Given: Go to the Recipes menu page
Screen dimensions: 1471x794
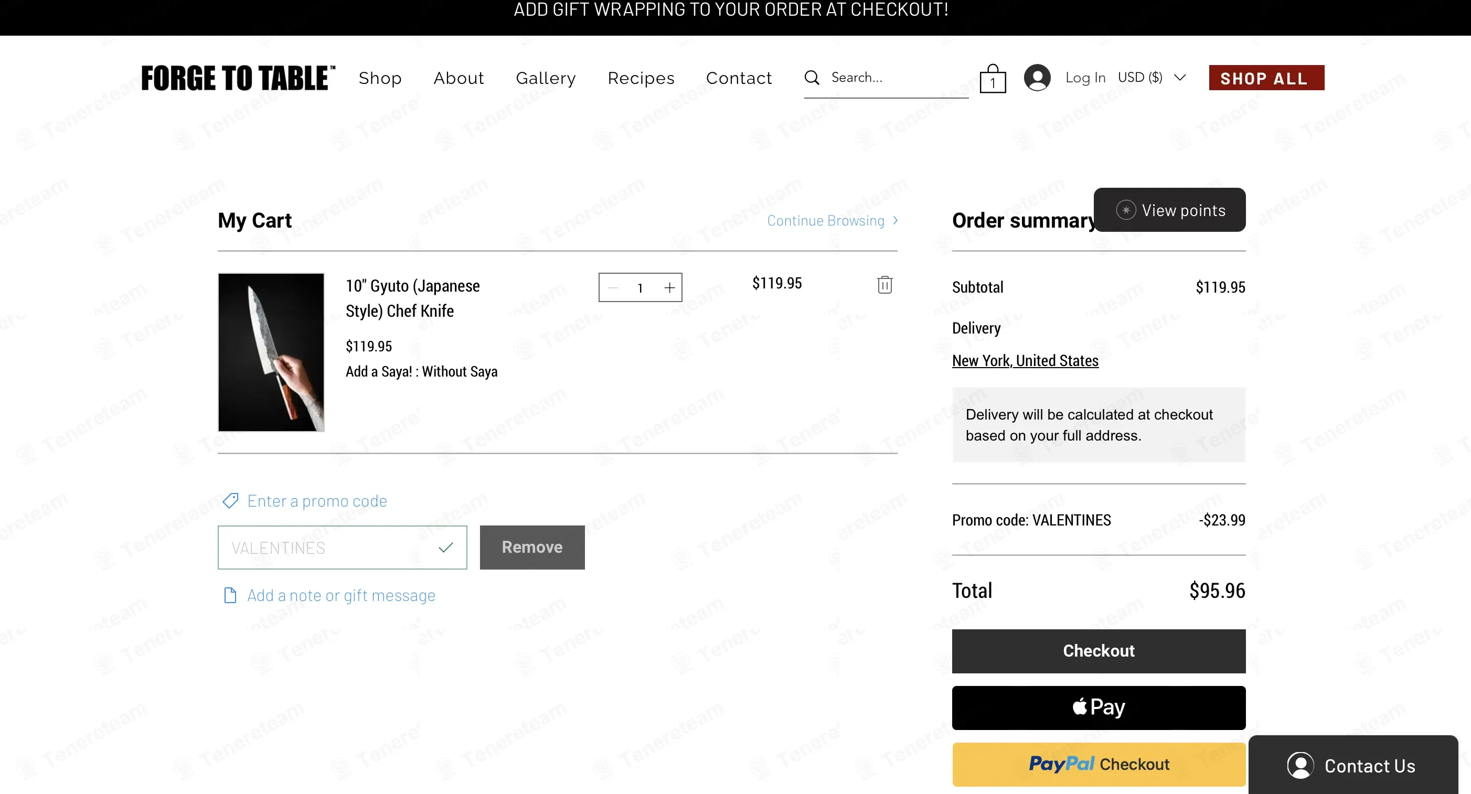Looking at the screenshot, I should [x=641, y=78].
